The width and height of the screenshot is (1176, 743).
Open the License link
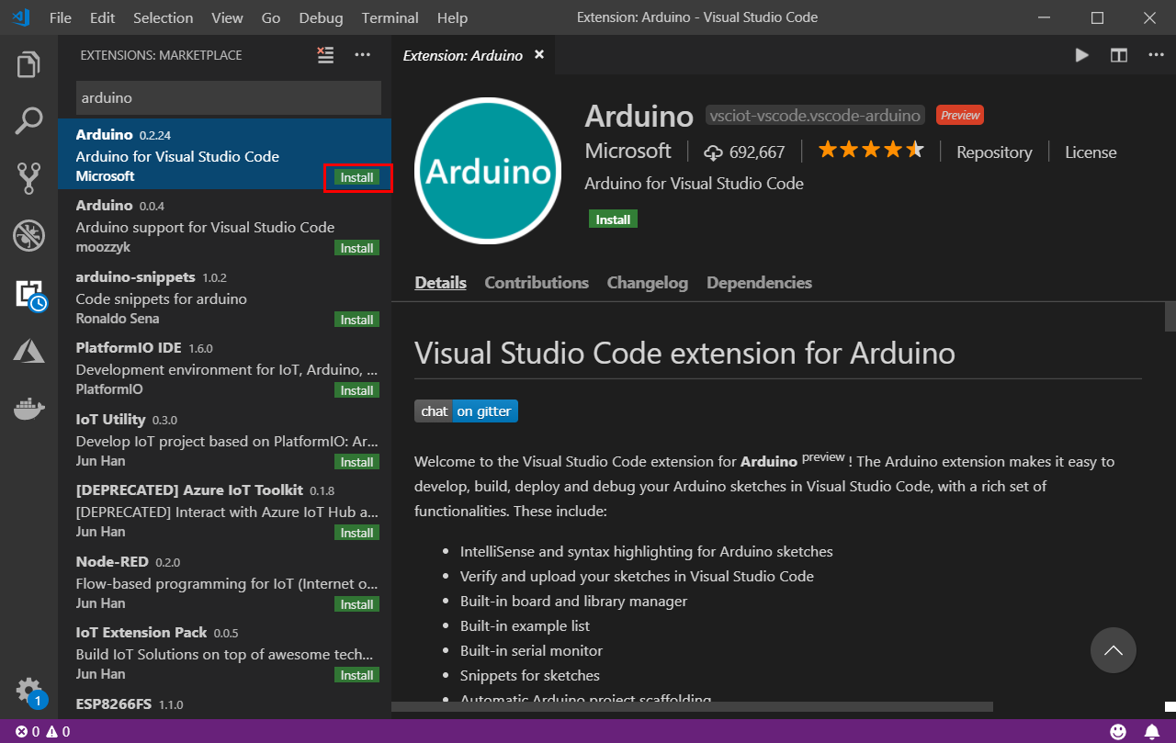tap(1091, 152)
